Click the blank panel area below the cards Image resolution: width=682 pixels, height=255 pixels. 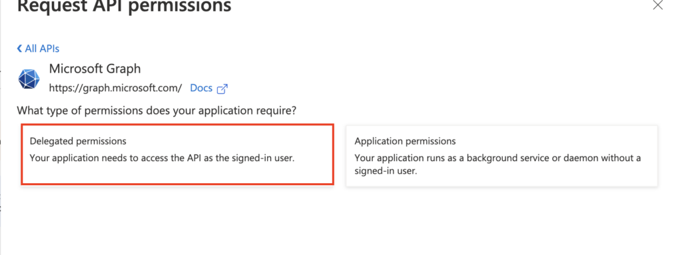coord(339,222)
